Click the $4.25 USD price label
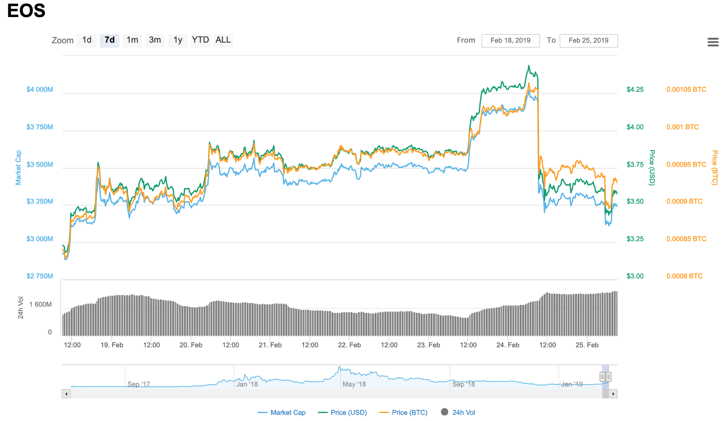This screenshot has height=421, width=725. pos(635,89)
